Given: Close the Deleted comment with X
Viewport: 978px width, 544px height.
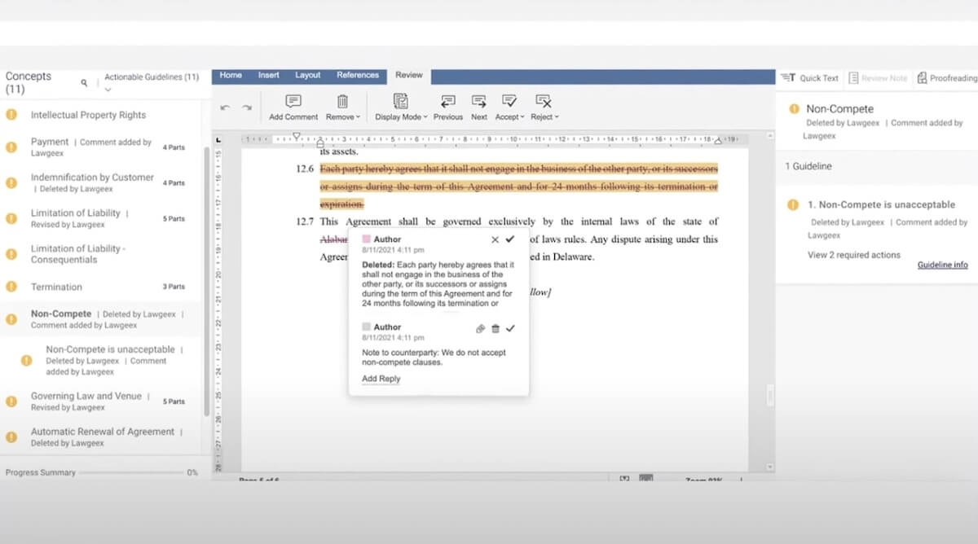Looking at the screenshot, I should [x=495, y=239].
